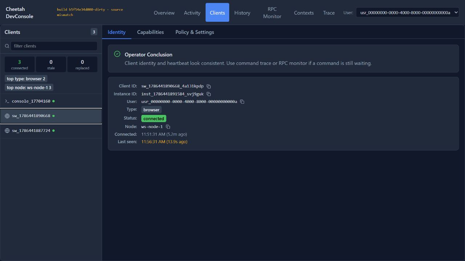Open the Trace tab
Screen dimensions: 465x261
click(x=329, y=13)
